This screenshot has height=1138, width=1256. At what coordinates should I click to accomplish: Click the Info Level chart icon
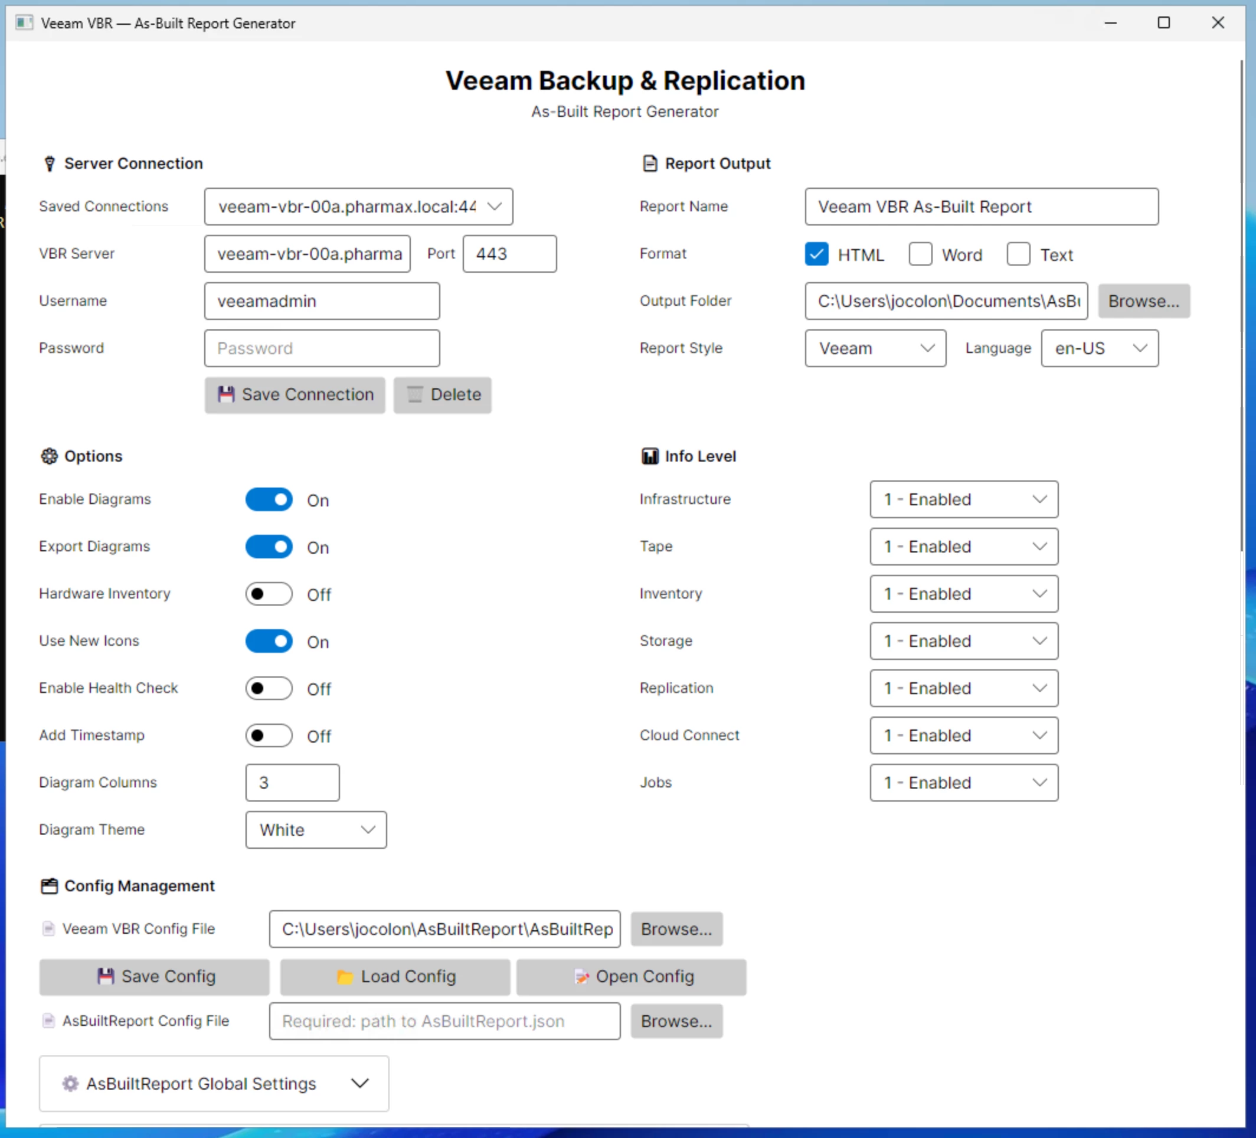650,456
